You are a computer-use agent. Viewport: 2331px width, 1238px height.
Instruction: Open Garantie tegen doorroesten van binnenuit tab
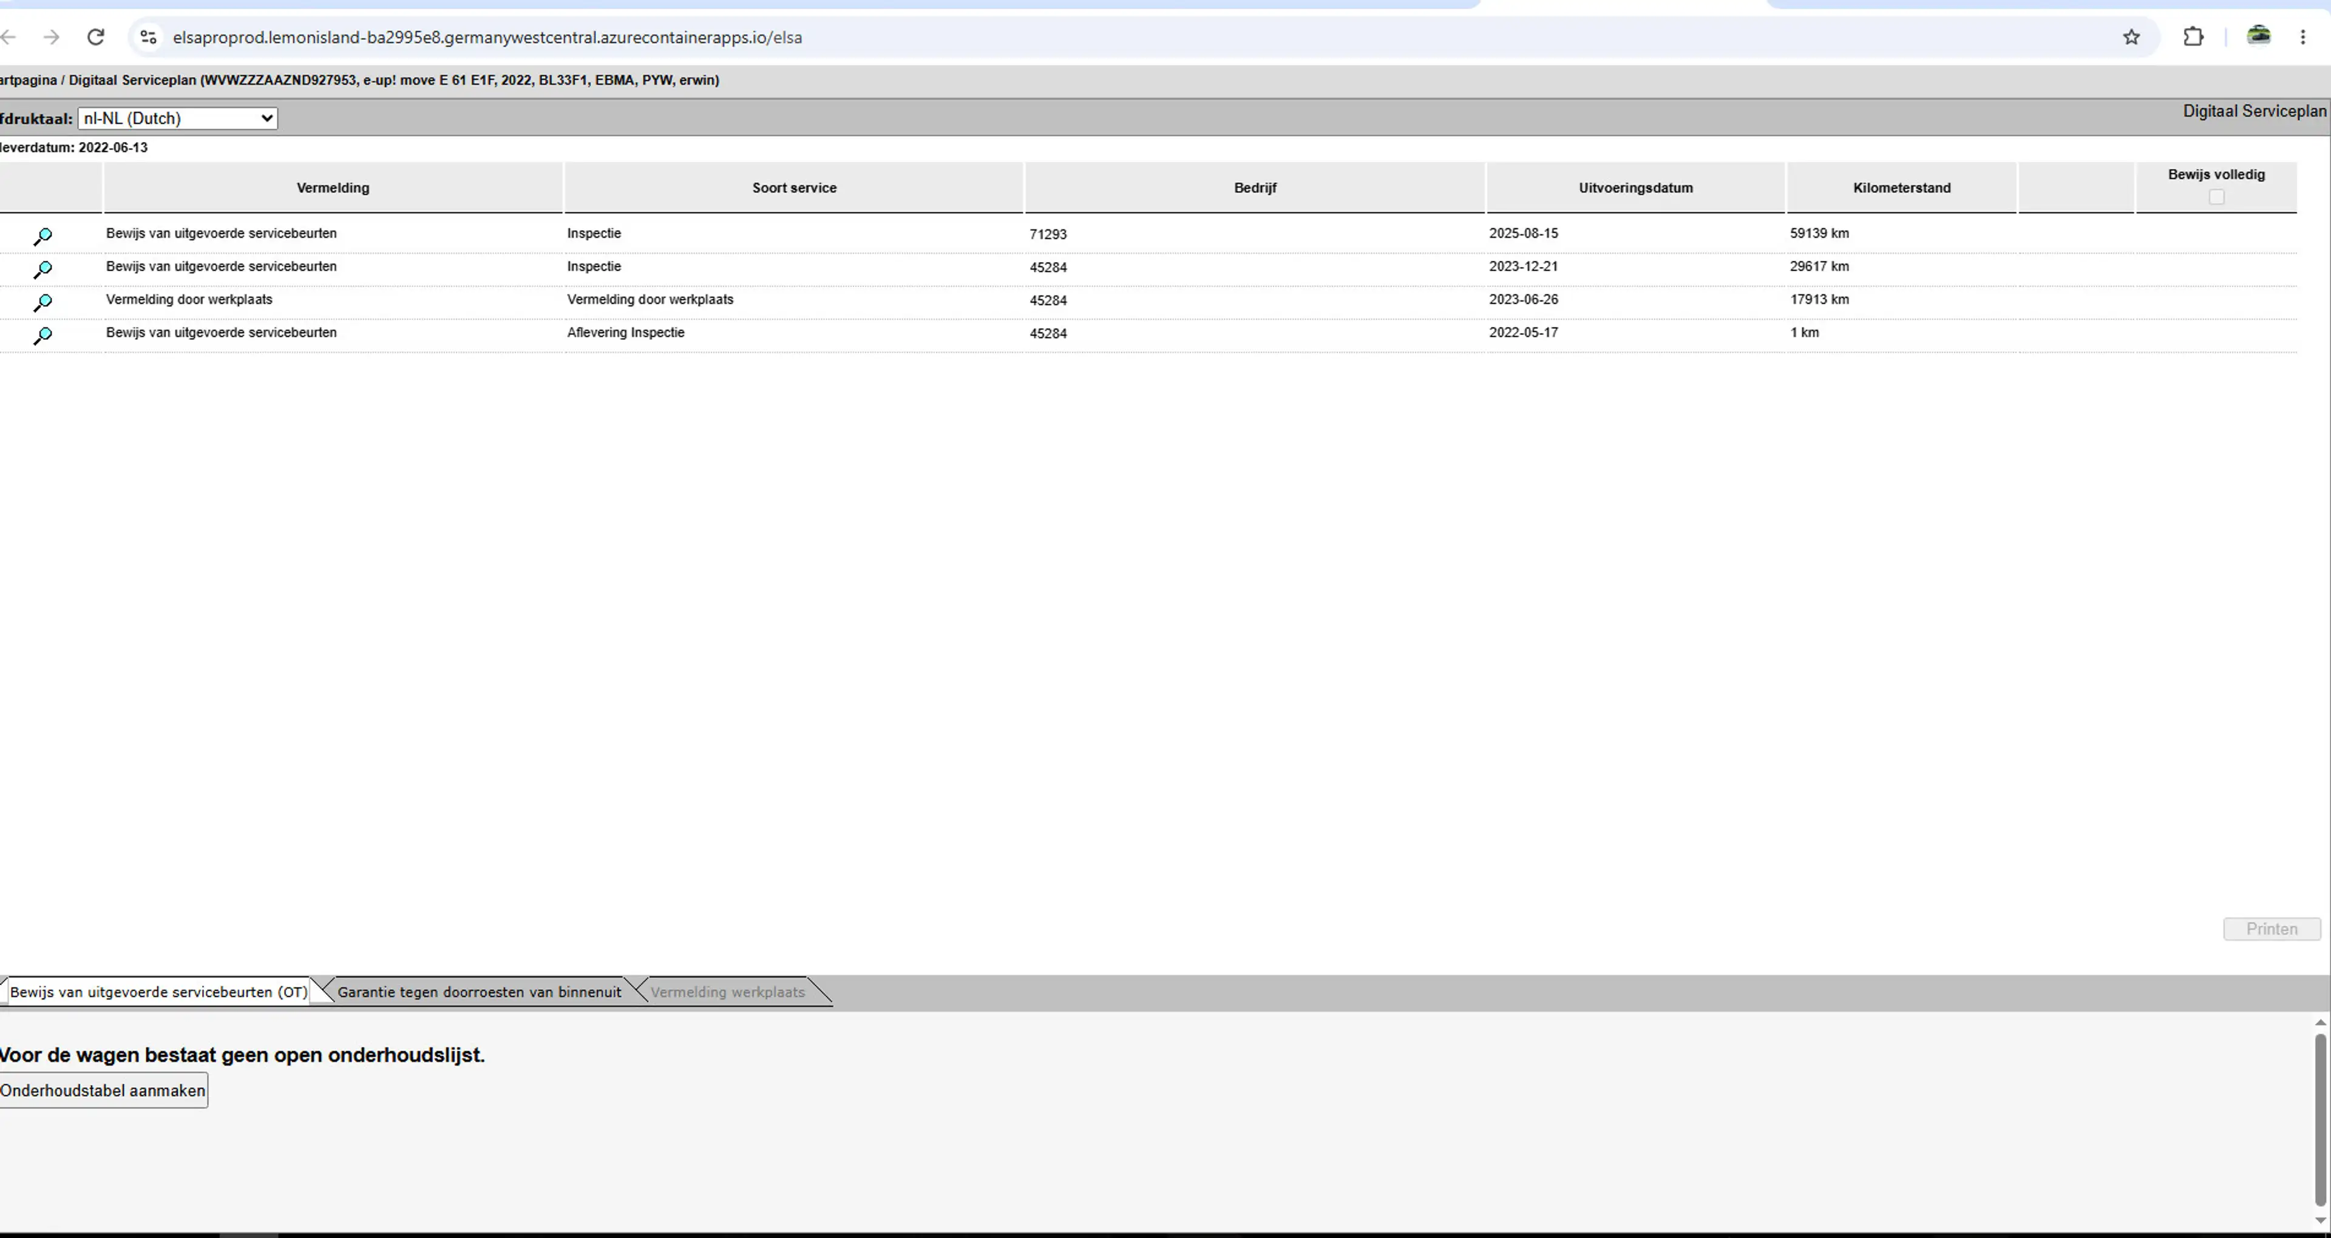[480, 992]
